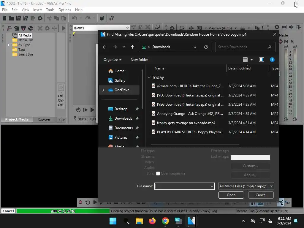Open the Edit menu

15,10
